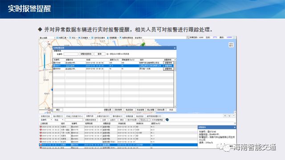Click the 地图车辆筛选 vehicle filter icon

point(120,38)
